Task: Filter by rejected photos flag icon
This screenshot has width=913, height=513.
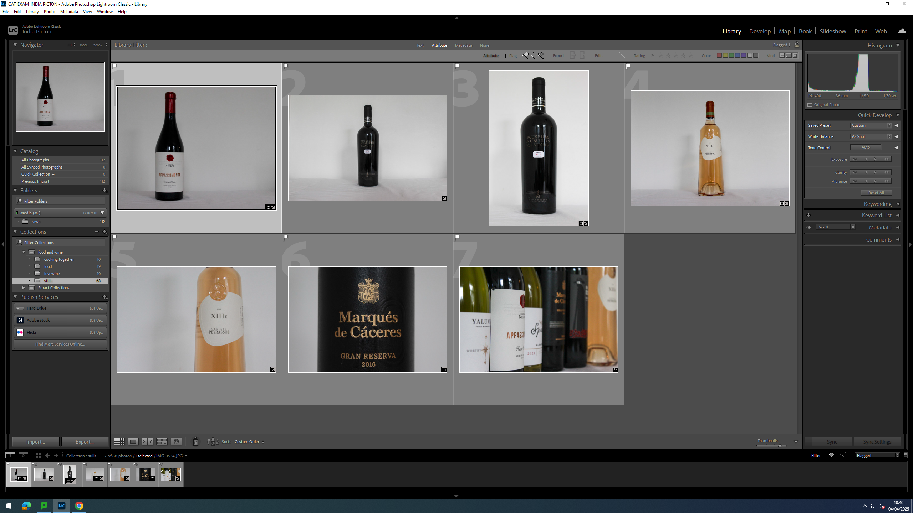Action: (541, 55)
